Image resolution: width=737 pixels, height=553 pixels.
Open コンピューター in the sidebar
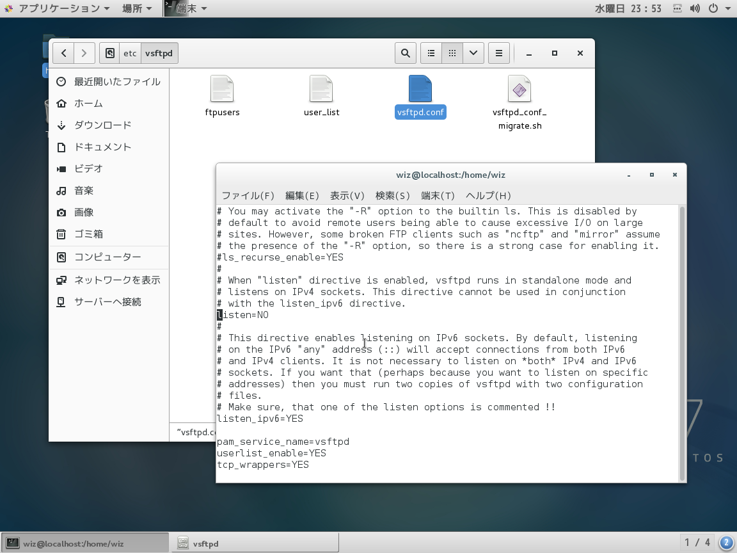click(x=108, y=257)
